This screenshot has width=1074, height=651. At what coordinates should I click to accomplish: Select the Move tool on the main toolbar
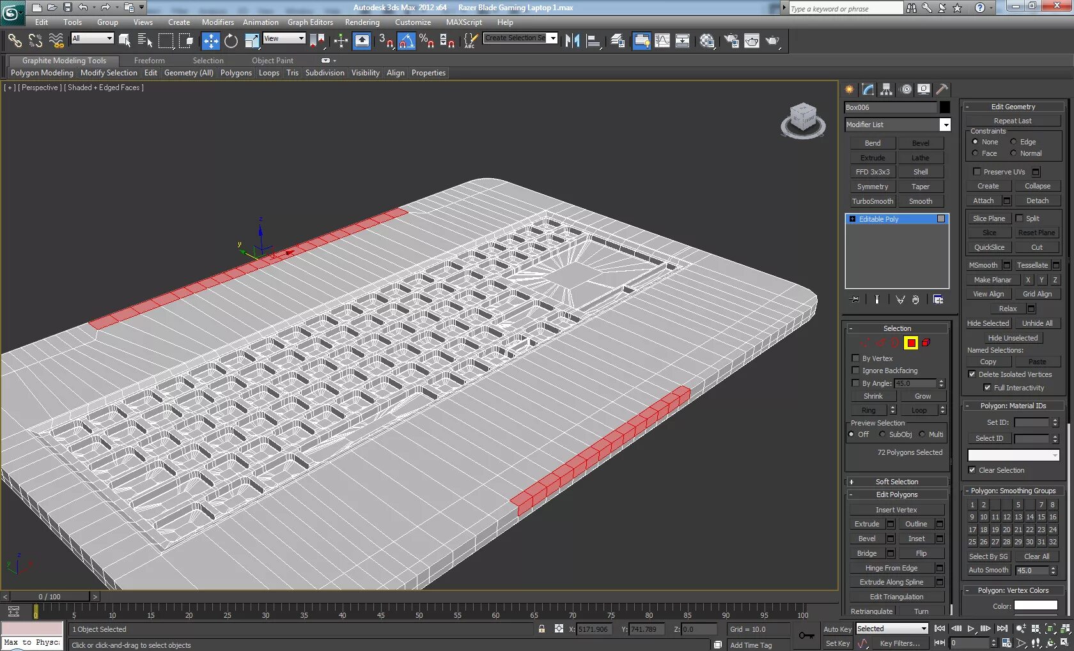[210, 41]
